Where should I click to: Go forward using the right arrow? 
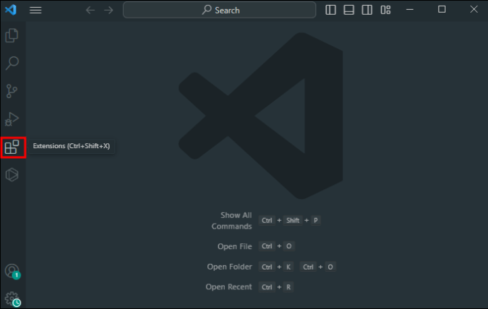109,11
